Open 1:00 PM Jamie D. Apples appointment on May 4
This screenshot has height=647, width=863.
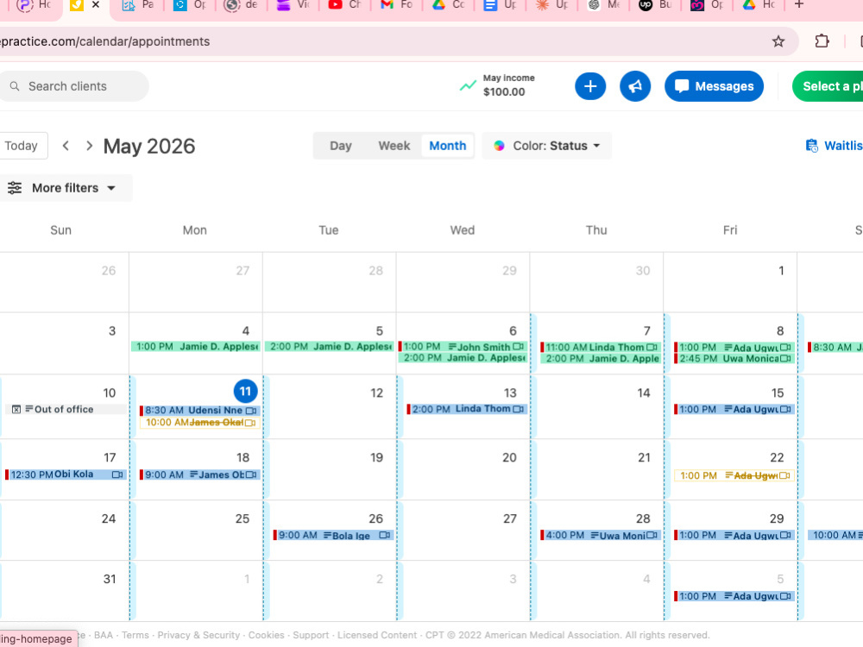tap(195, 347)
